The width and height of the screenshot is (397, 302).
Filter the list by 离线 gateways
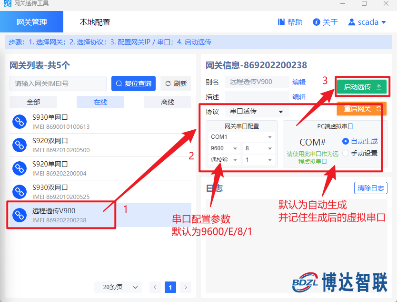[168, 102]
